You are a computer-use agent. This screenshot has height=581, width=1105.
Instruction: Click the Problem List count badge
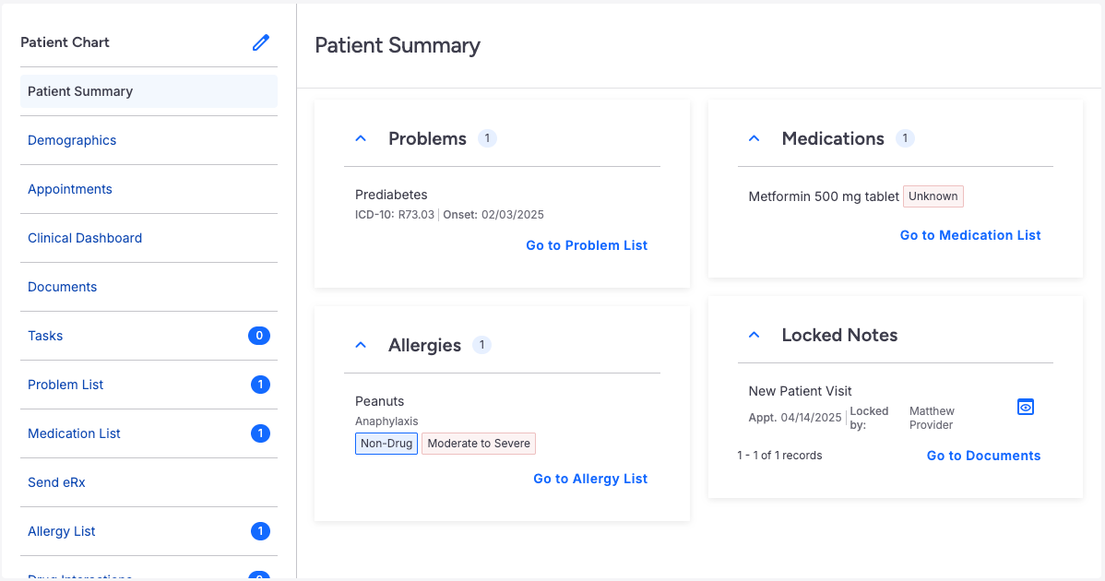tap(260, 385)
